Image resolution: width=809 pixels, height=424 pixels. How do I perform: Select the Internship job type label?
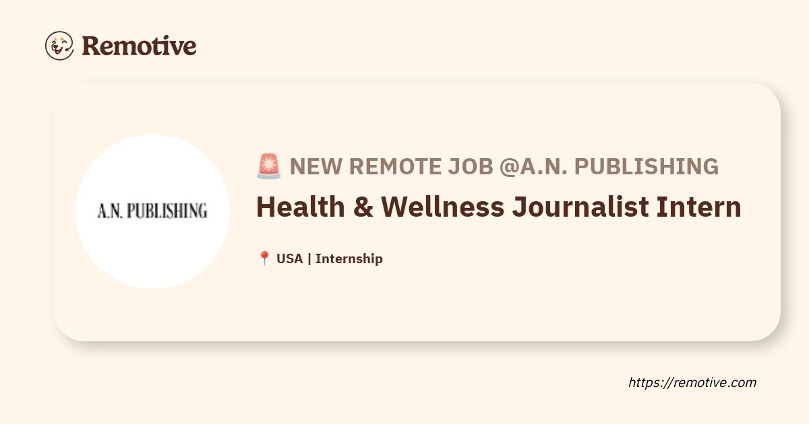(349, 258)
